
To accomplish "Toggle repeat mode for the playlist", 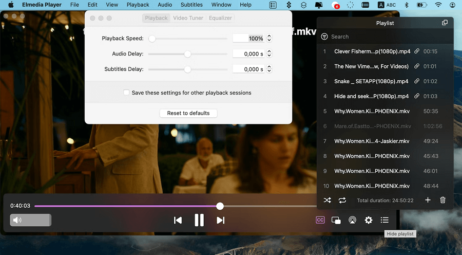I will pos(342,200).
